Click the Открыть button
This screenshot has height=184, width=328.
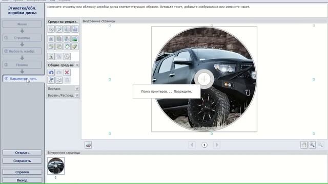pos(22,153)
